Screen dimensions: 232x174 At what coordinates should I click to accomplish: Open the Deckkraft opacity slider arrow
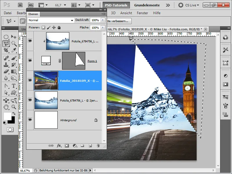103,20
